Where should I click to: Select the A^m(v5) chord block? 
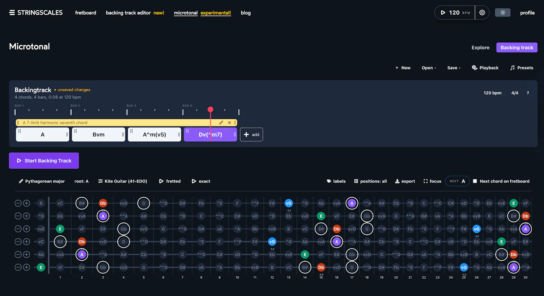click(154, 135)
